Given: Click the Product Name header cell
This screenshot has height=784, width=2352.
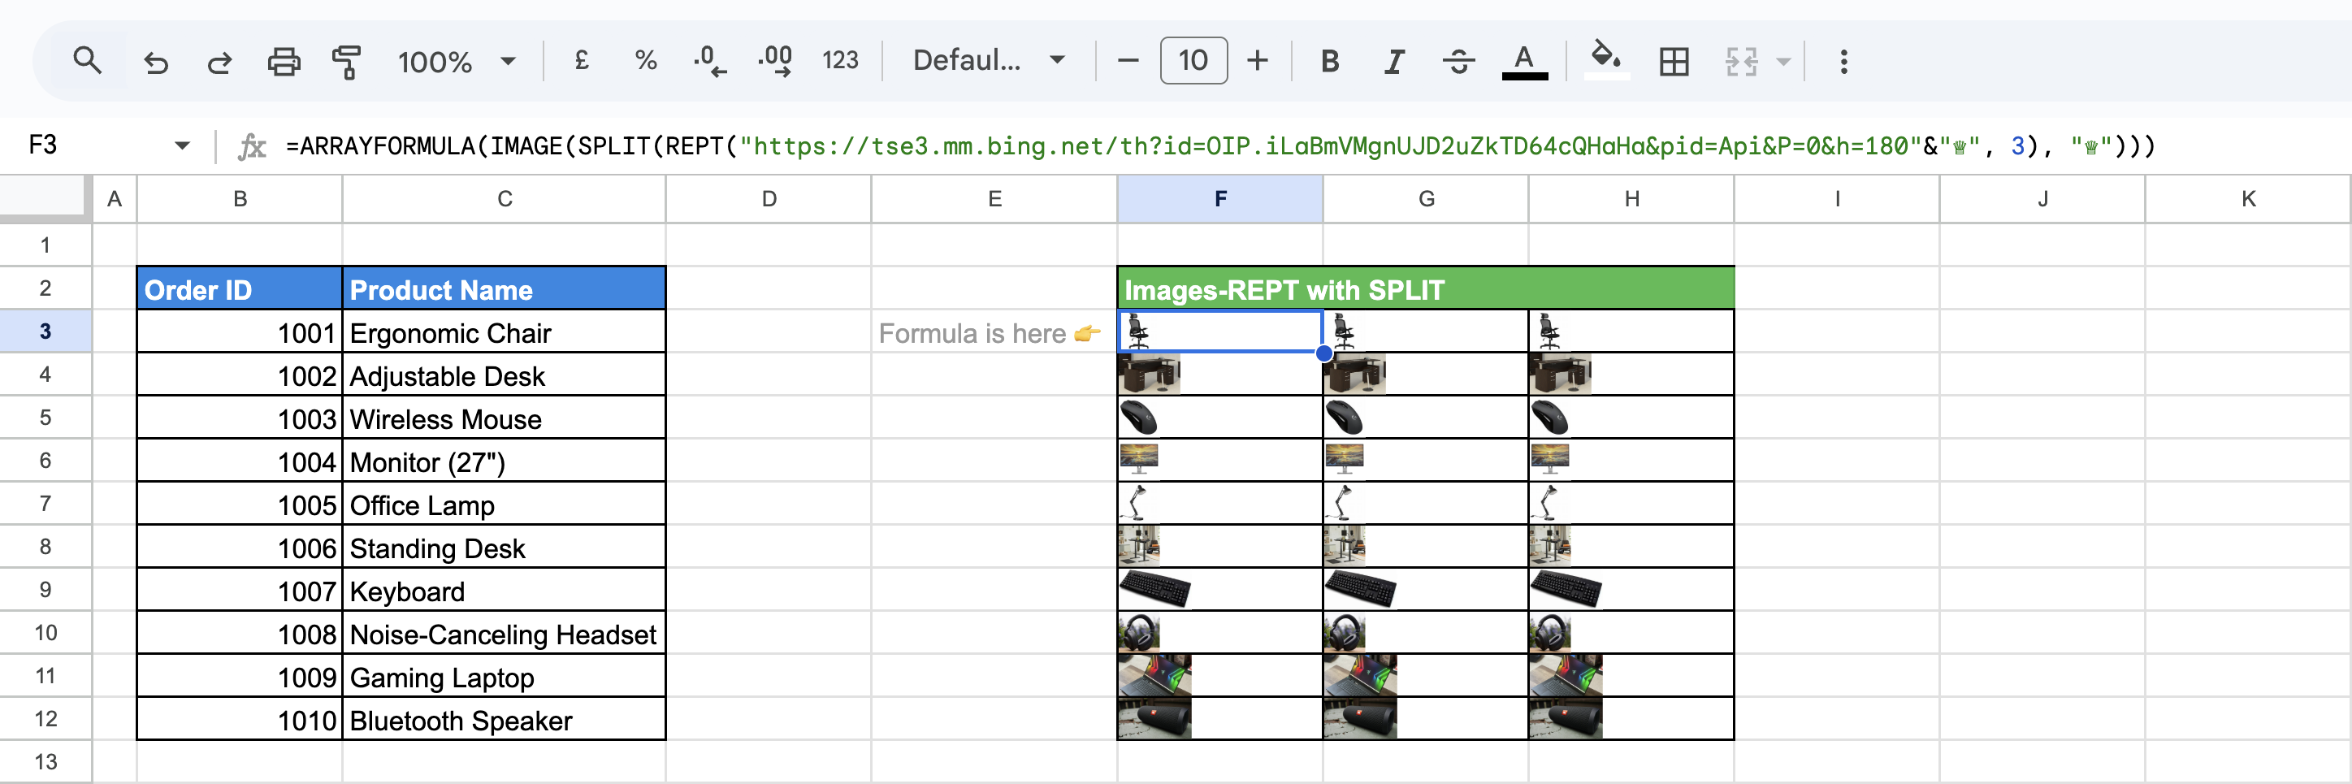Looking at the screenshot, I should [504, 289].
